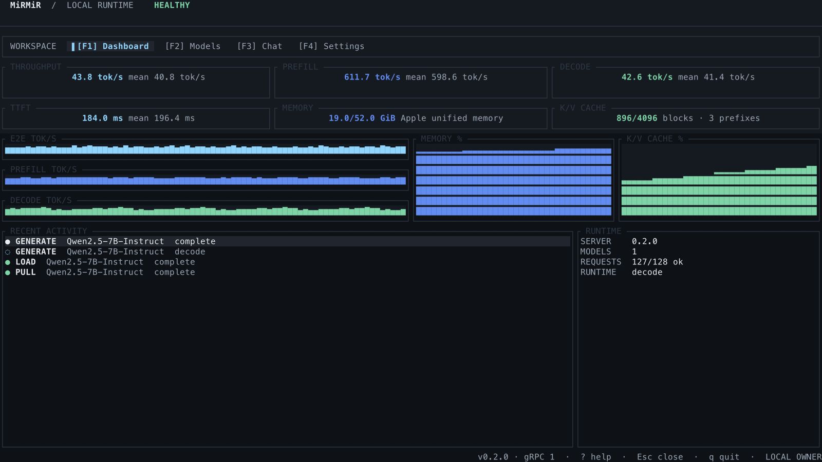Screen dimensions: 822x462
Task: Click the mean 40.8 tok/s text
Action: 167,77
